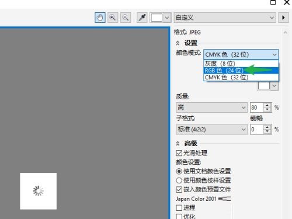This screenshot has width=292, height=219.
Task: Click the loading preview thumbnail
Action: [x=39, y=191]
